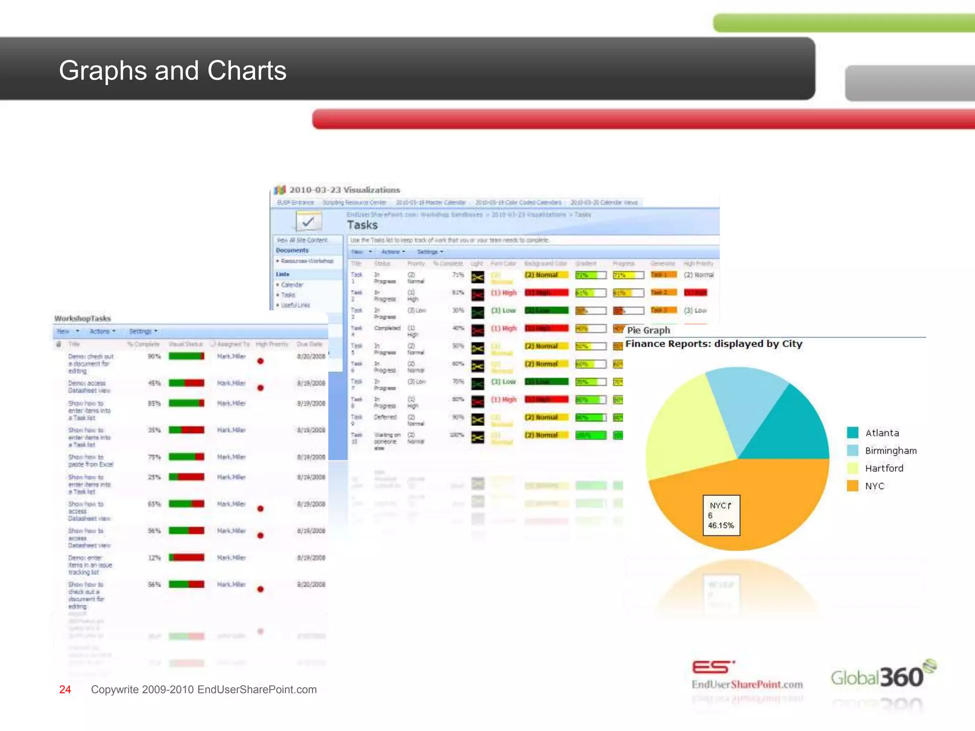
Task: Click the Light indicator icon for Task 8
Action: coord(478,402)
